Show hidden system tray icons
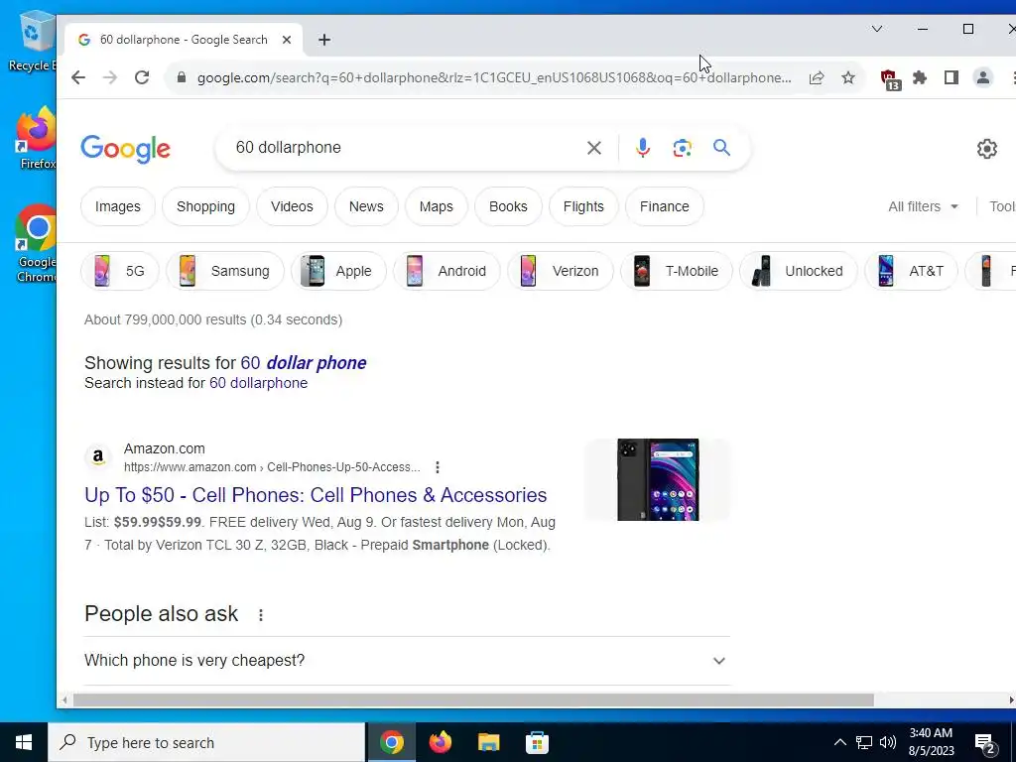Viewport: 1016px width, 762px height. pyautogui.click(x=839, y=742)
